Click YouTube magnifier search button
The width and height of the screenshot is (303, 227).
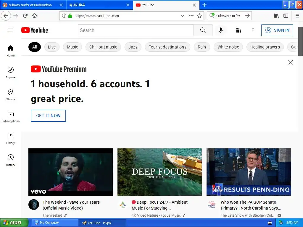[x=203, y=30]
